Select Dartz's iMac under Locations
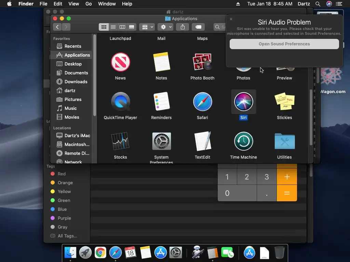 (x=71, y=135)
